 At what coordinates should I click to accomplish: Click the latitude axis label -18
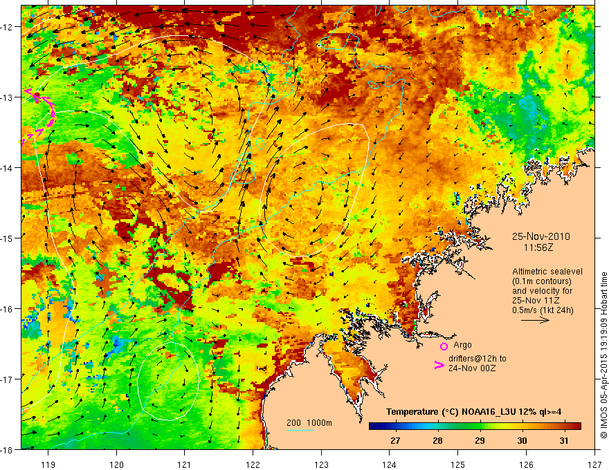[x=6, y=449]
